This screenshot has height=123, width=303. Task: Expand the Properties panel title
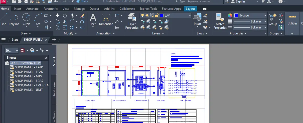[238, 33]
